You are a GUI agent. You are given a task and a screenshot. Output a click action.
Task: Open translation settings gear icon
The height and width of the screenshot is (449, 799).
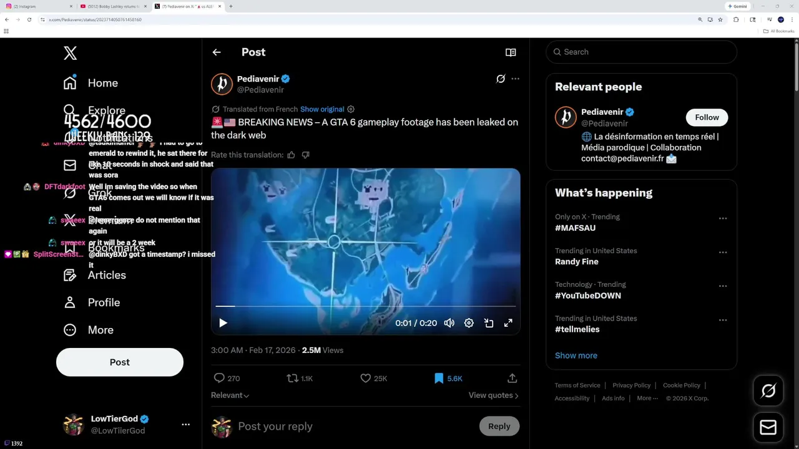[x=351, y=109]
